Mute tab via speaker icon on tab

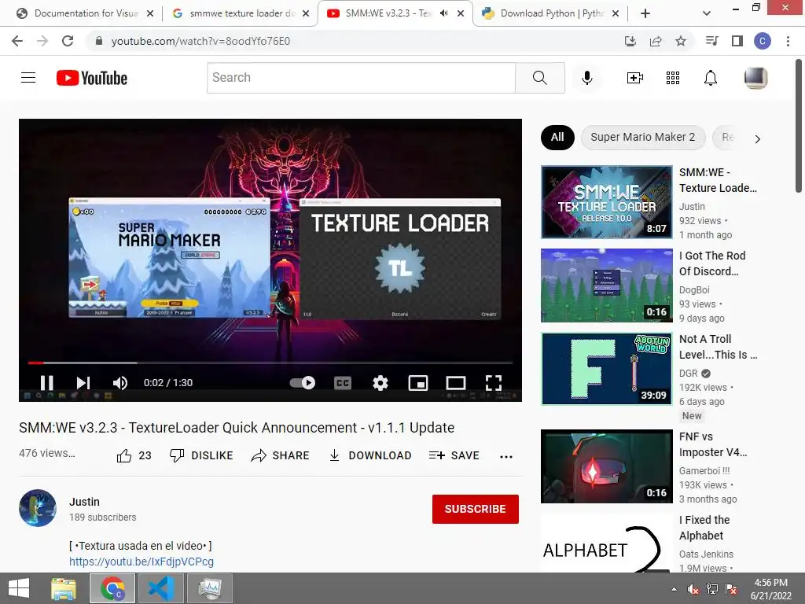tap(443, 13)
